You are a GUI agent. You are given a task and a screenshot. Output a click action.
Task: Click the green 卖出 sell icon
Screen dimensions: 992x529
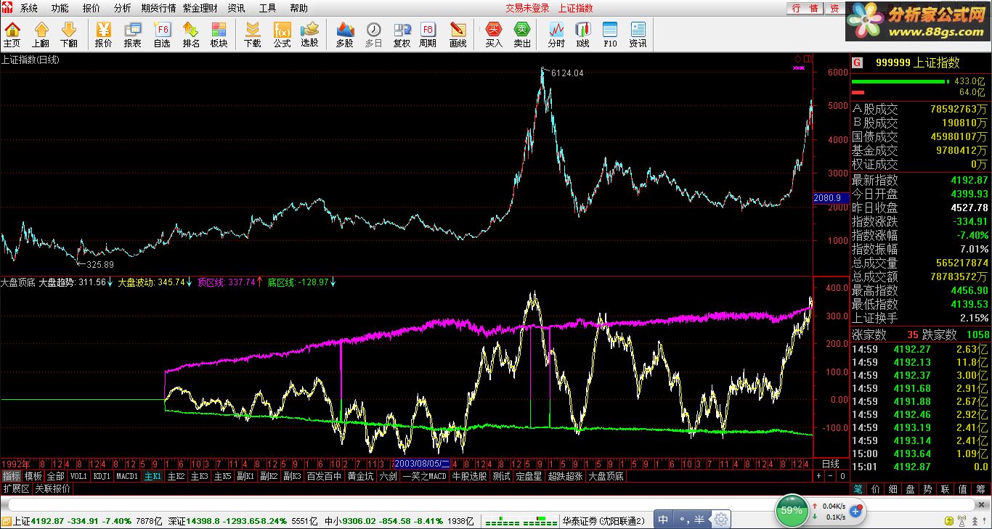click(522, 34)
